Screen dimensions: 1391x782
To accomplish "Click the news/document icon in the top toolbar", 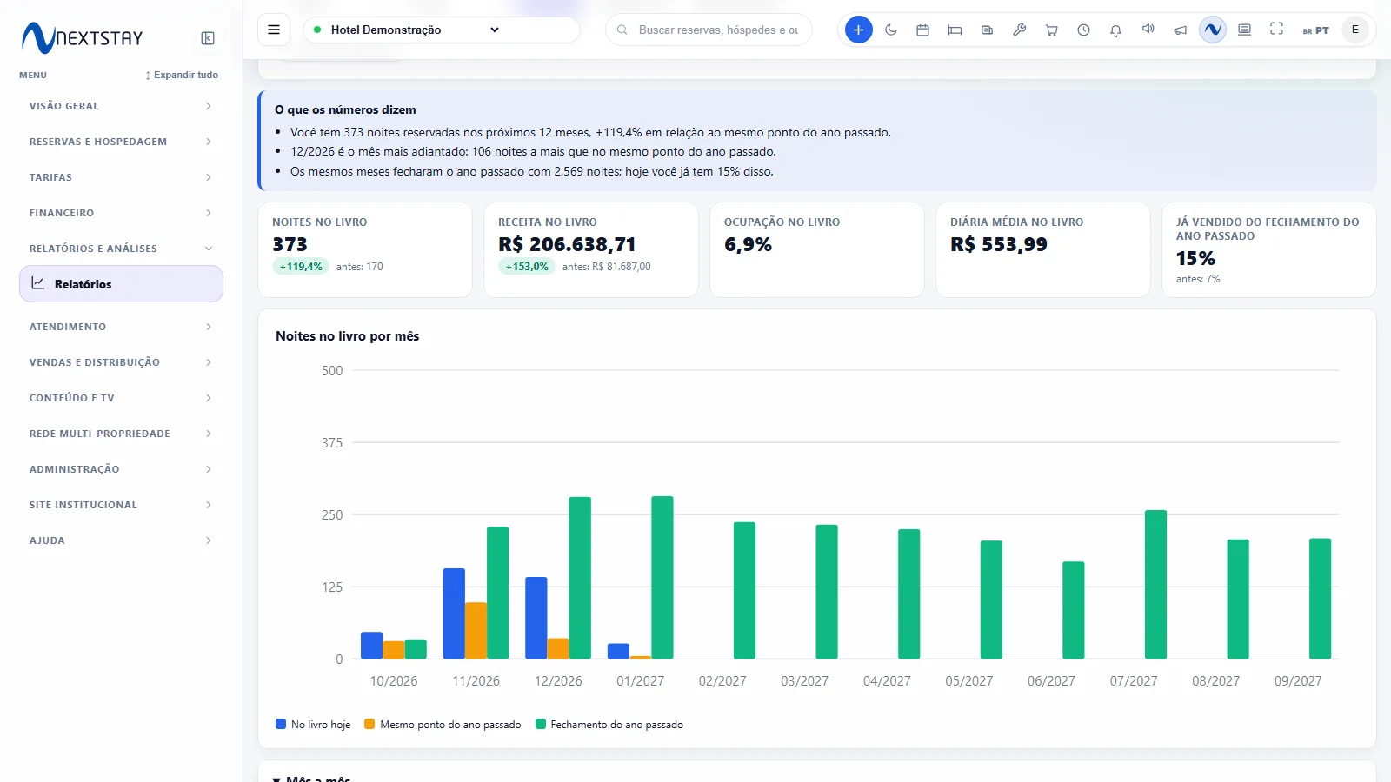I will [x=987, y=30].
